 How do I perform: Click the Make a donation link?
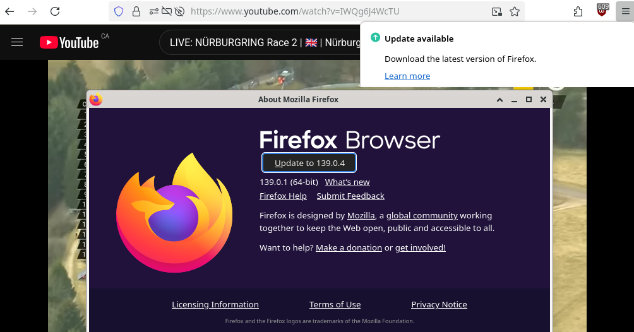(349, 247)
